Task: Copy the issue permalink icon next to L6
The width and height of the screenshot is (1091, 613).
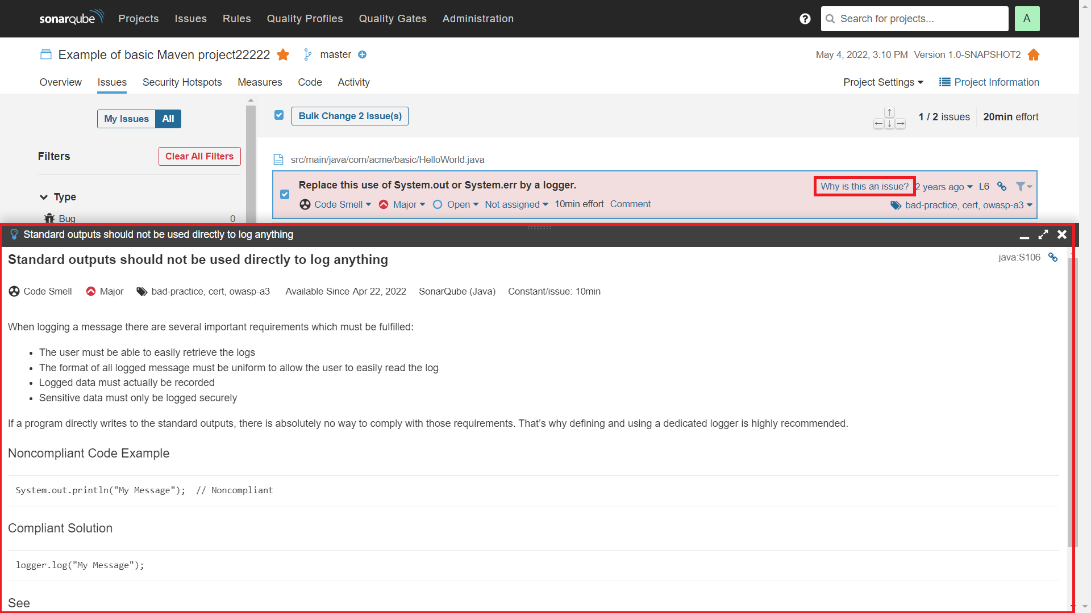Action: click(1002, 186)
